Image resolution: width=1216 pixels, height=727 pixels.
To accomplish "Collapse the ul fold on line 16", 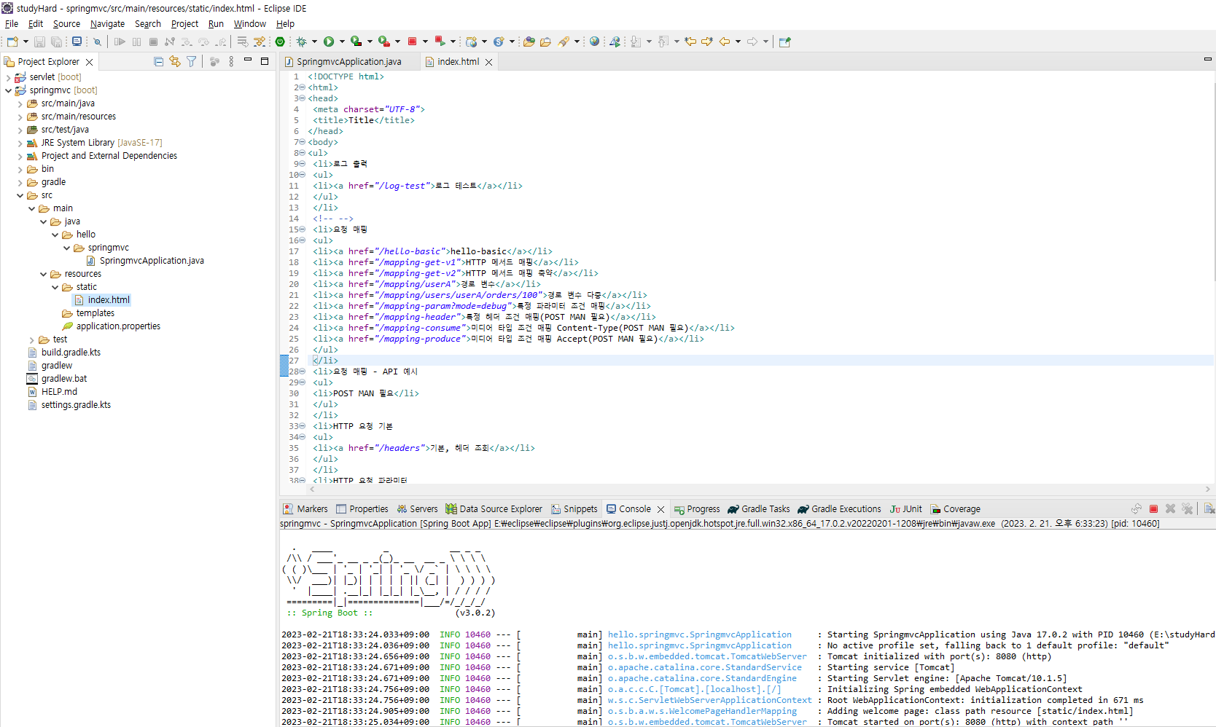I will coord(302,240).
